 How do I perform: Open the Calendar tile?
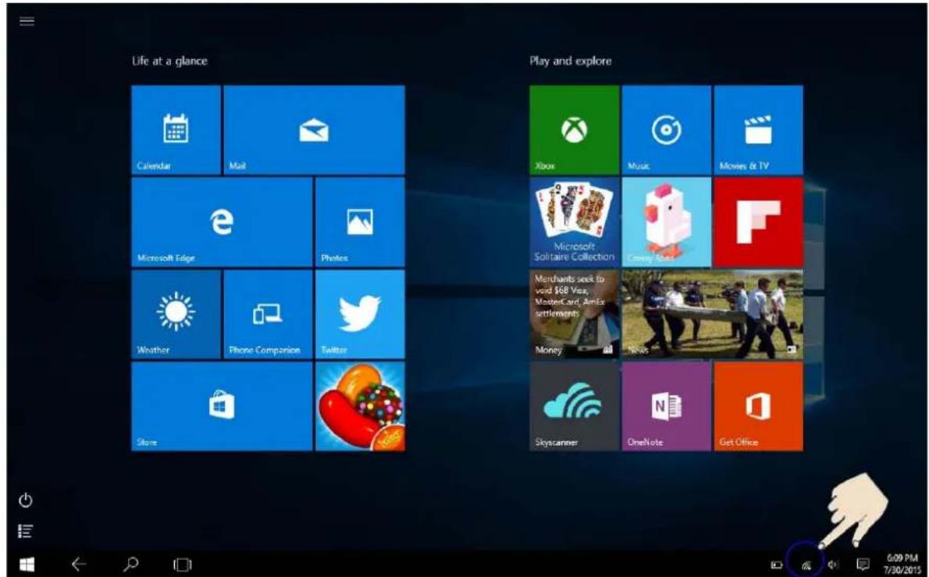pos(176,129)
